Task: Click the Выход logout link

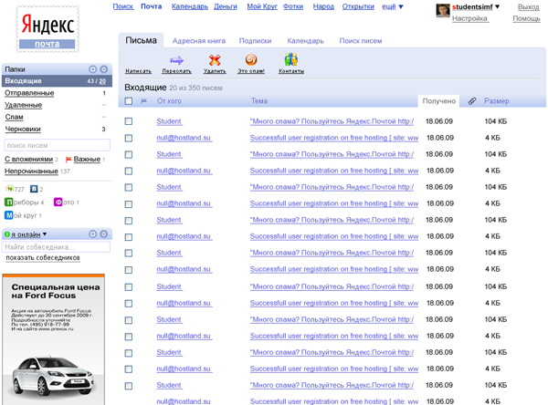Action: click(x=528, y=6)
